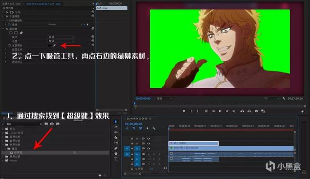The height and width of the screenshot is (179, 310).
Task: Toggle the speed stopwatch in time remapping
Action: [9, 25]
